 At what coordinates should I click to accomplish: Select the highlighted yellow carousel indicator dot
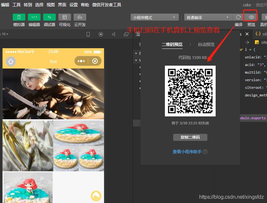56,112
